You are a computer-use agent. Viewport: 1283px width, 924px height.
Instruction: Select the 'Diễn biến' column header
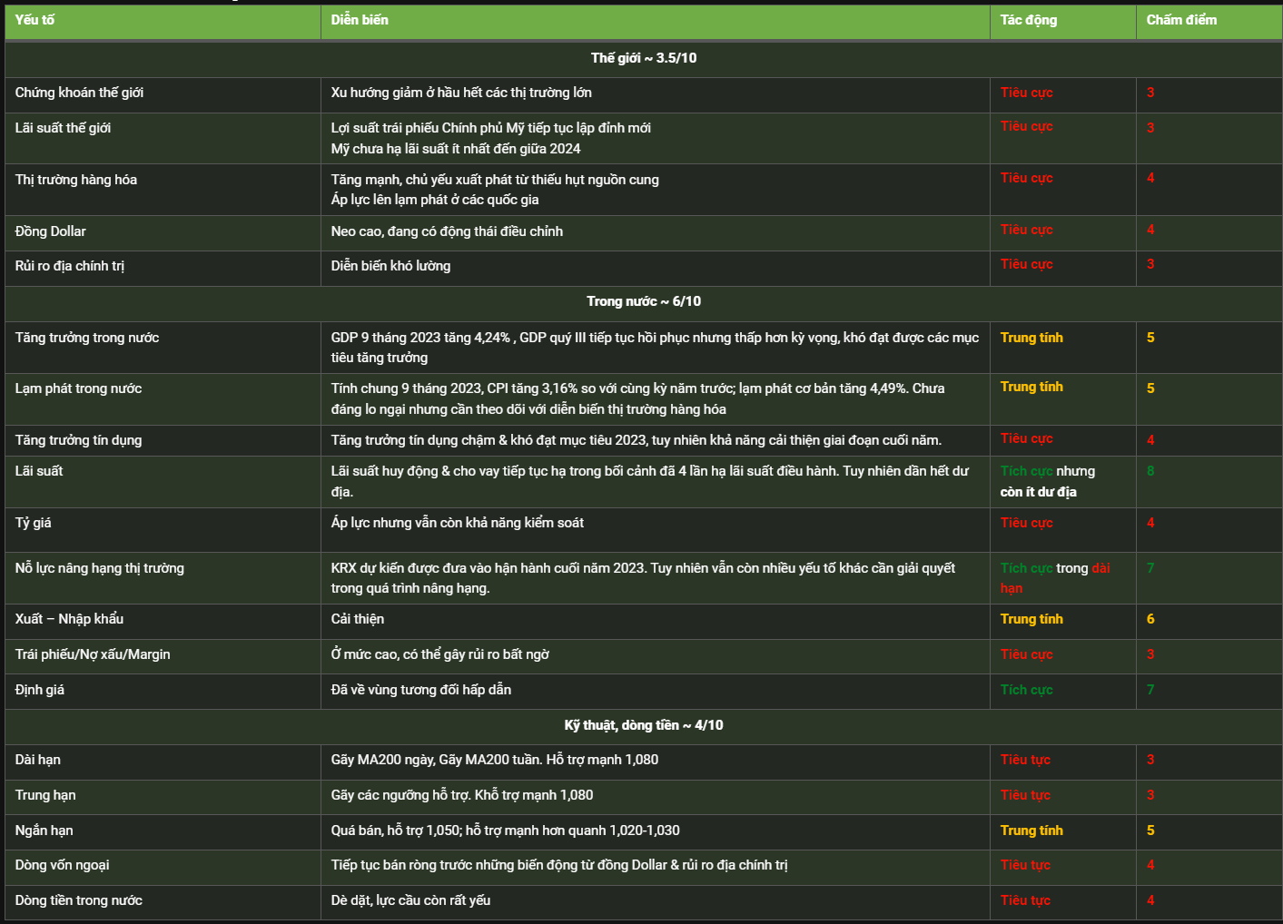point(655,21)
